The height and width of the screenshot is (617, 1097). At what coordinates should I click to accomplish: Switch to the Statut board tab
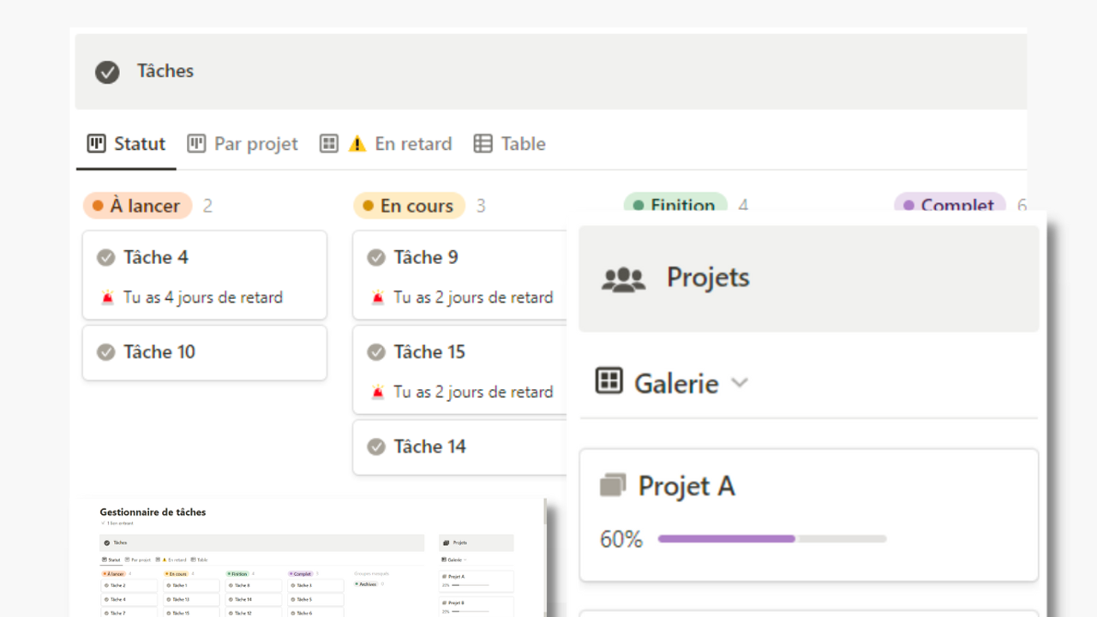click(x=127, y=144)
